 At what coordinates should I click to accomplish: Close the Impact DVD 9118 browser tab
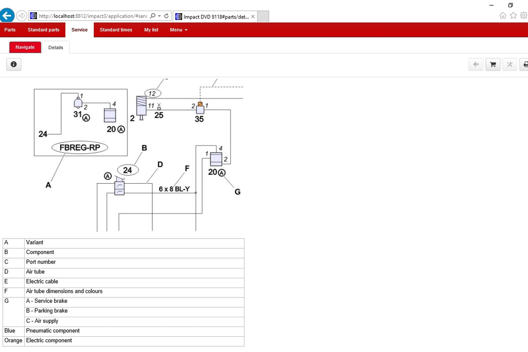(253, 17)
